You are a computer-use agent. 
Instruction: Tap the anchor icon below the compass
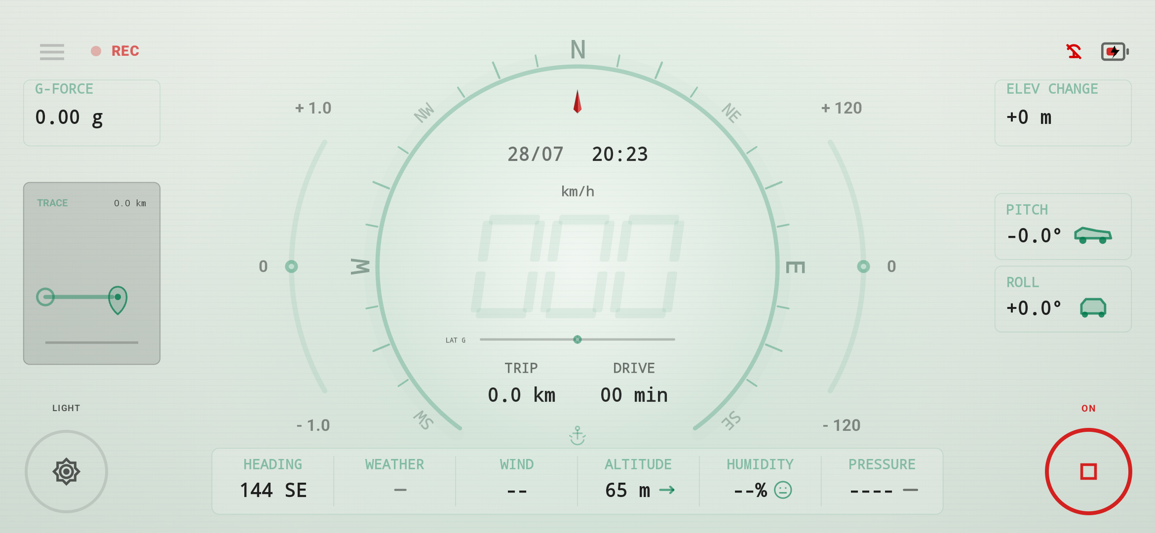[x=577, y=436]
